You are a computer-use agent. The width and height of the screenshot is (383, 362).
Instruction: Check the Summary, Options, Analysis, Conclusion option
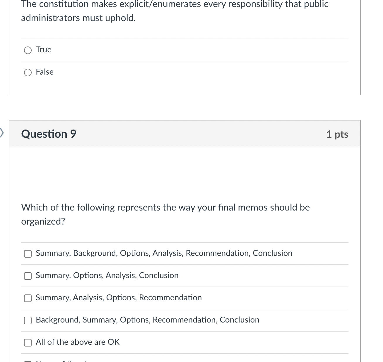coord(28,276)
